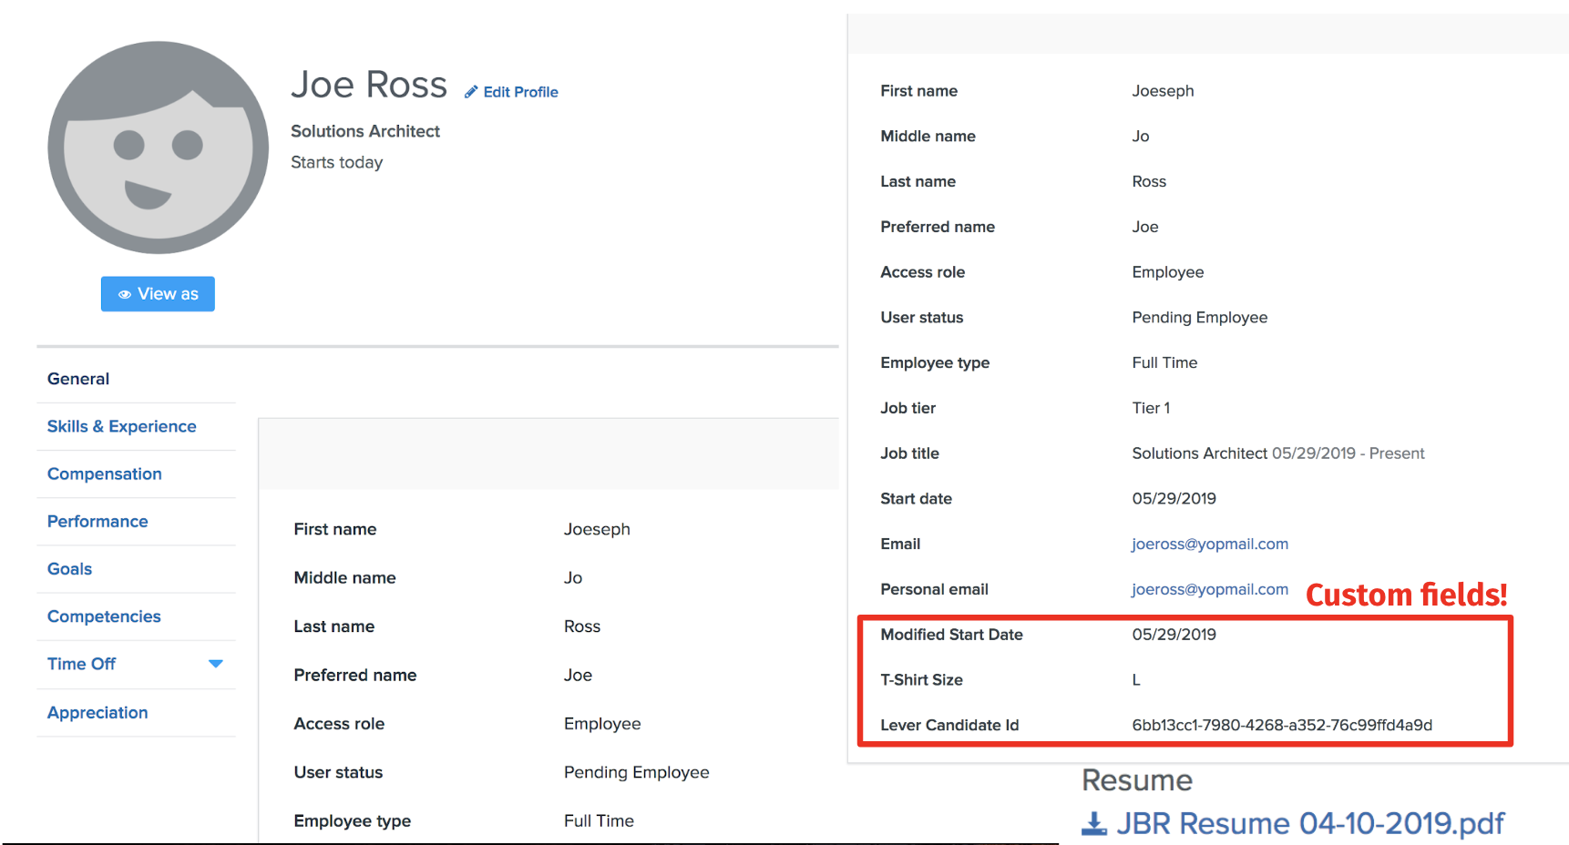Open the Skills & Experience section
The image size is (1569, 845).
(121, 426)
